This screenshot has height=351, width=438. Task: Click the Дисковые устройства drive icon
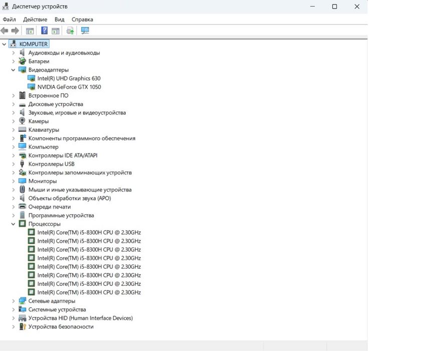click(x=22, y=104)
